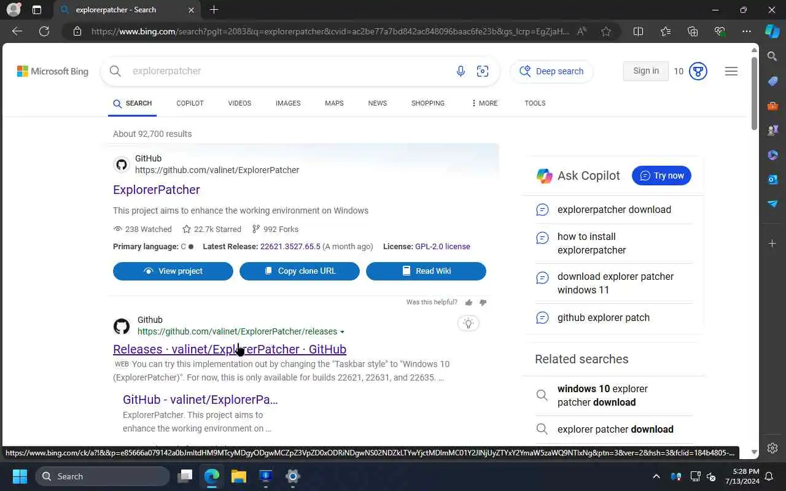The width and height of the screenshot is (786, 491).
Task: Open File Explorer from taskbar
Action: [238, 476]
